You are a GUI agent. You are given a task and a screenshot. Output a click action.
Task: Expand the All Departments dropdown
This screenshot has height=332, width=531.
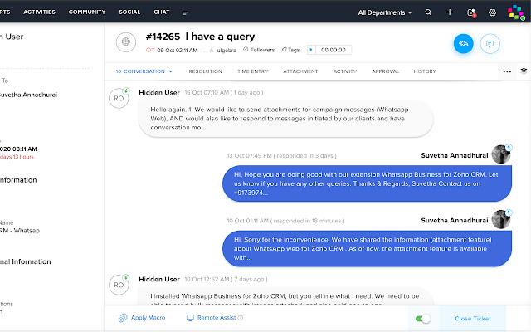pos(385,12)
